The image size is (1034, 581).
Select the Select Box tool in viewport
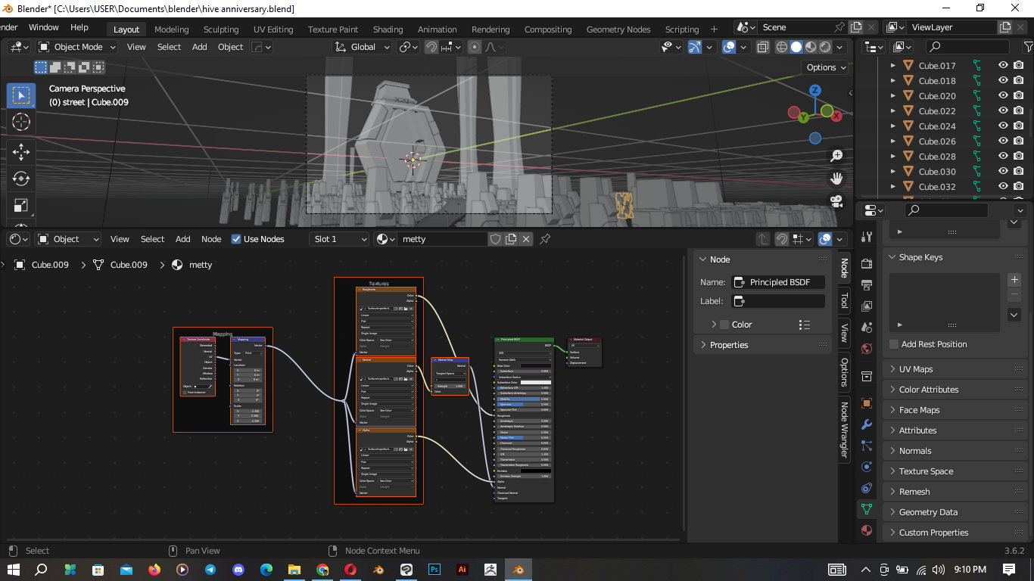pyautogui.click(x=21, y=95)
